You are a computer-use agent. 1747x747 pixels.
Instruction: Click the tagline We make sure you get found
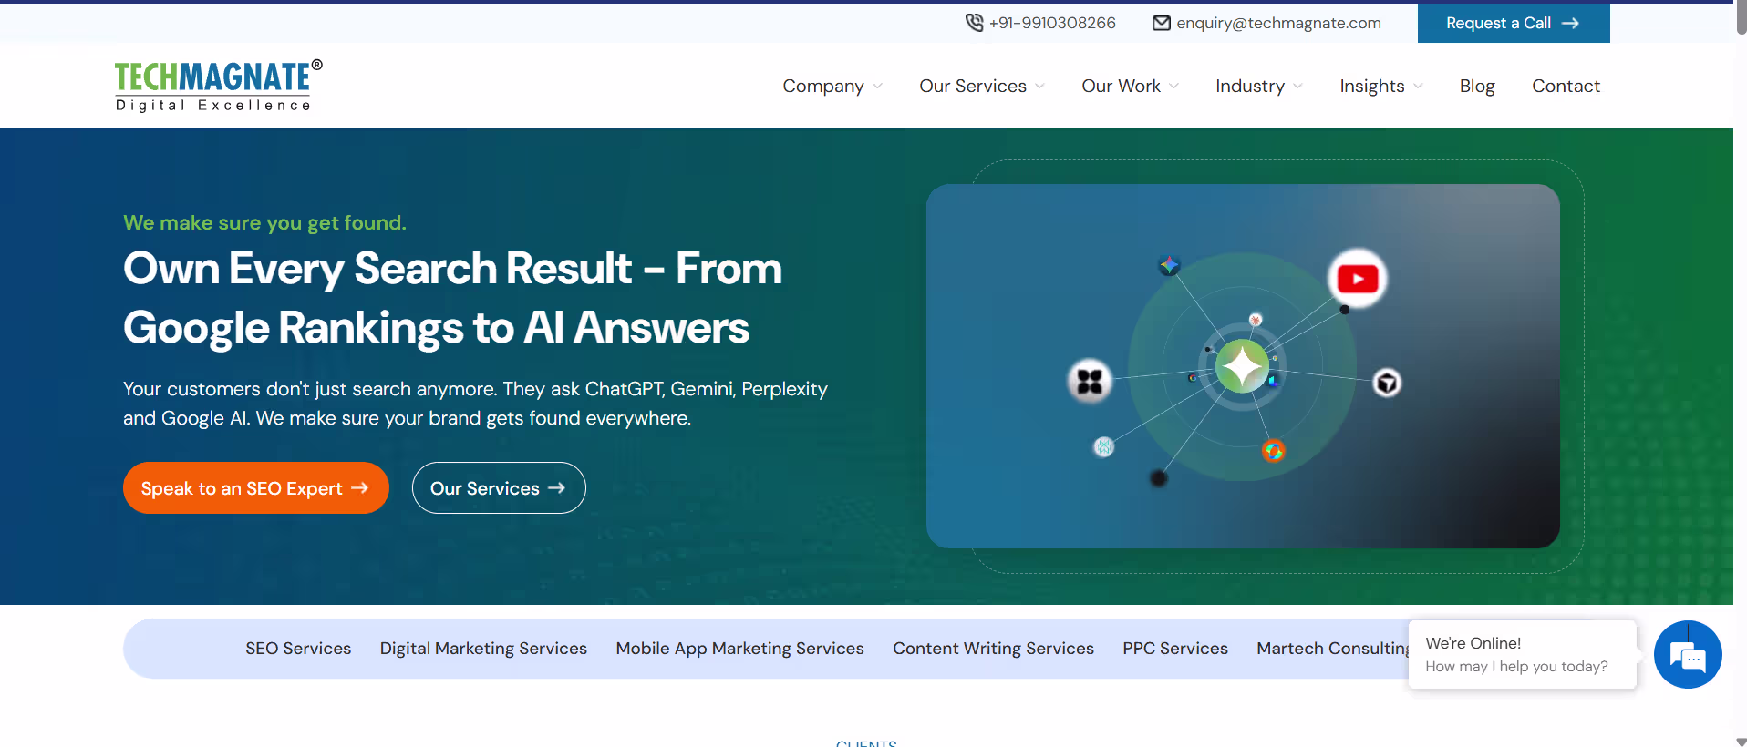(264, 223)
